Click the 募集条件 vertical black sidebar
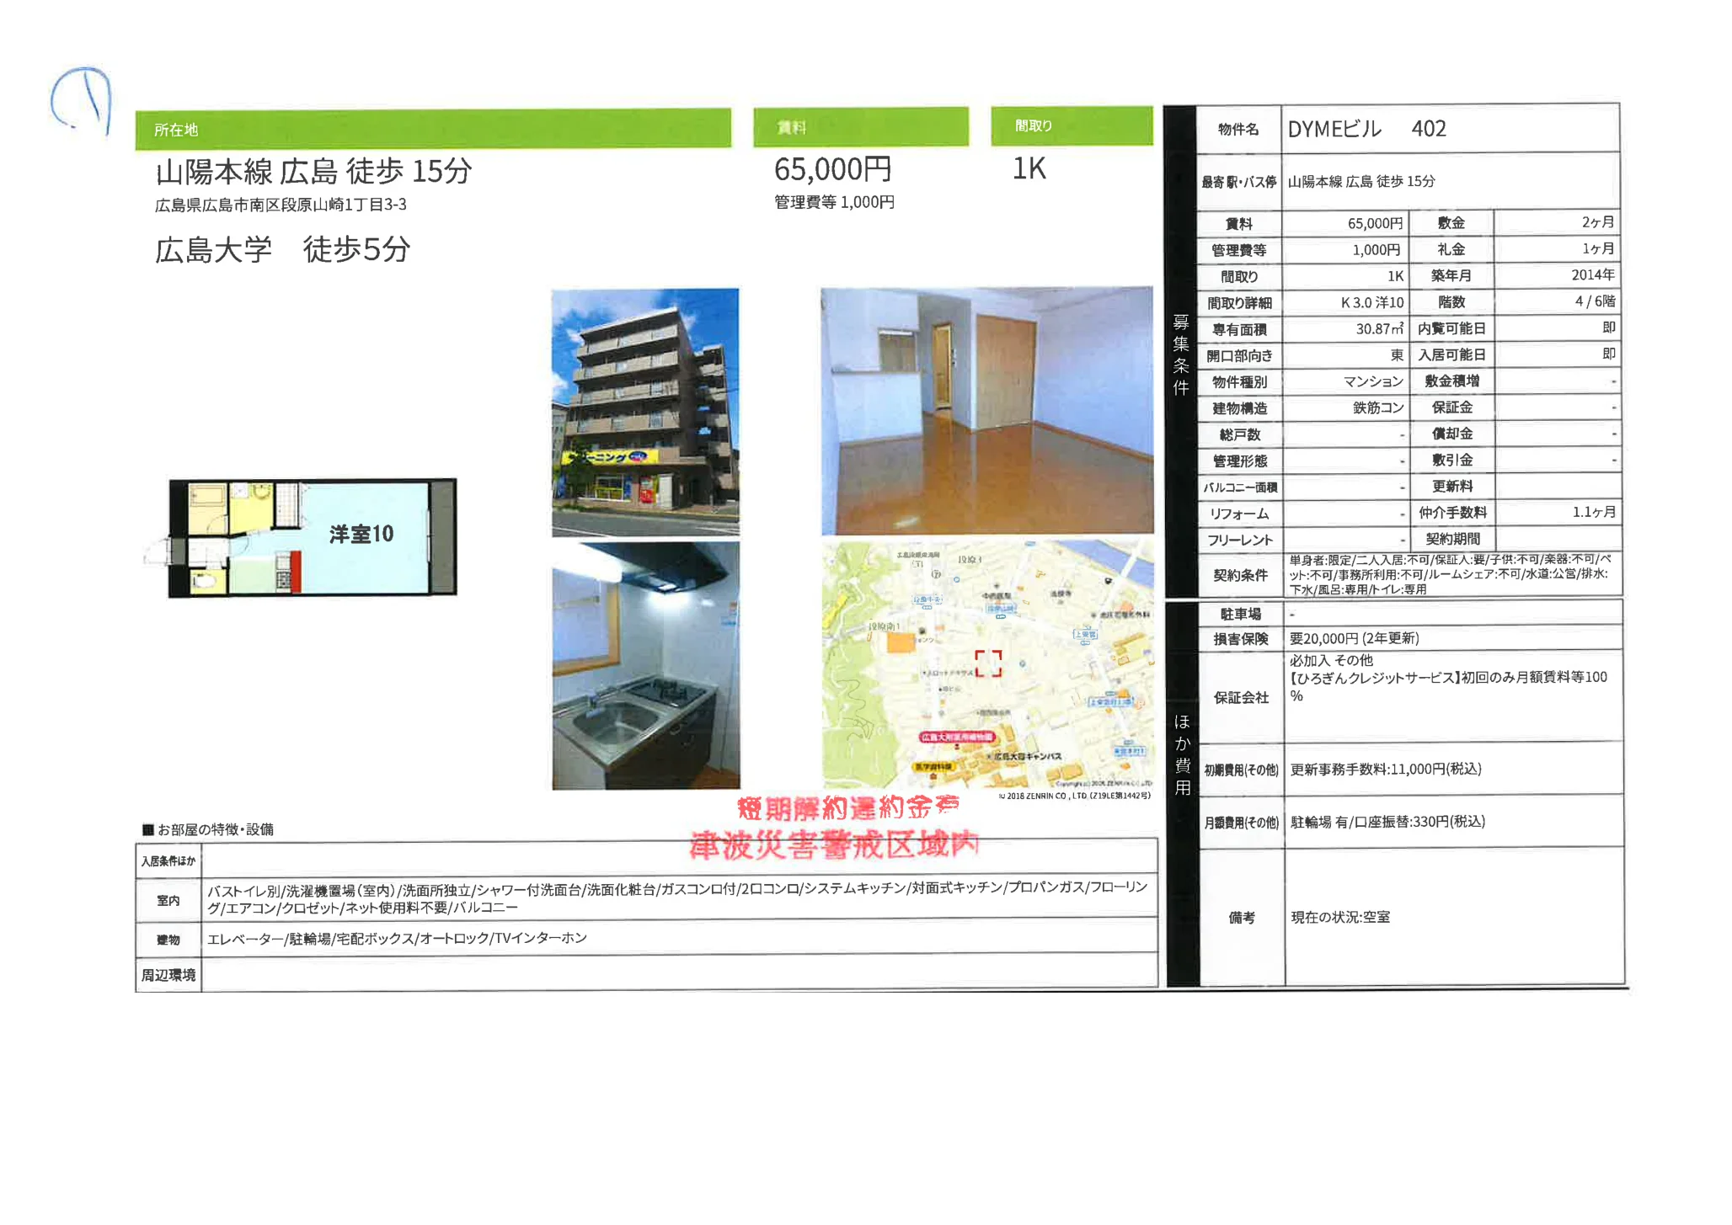Viewport: 1732px width, 1225px height. (x=1180, y=354)
